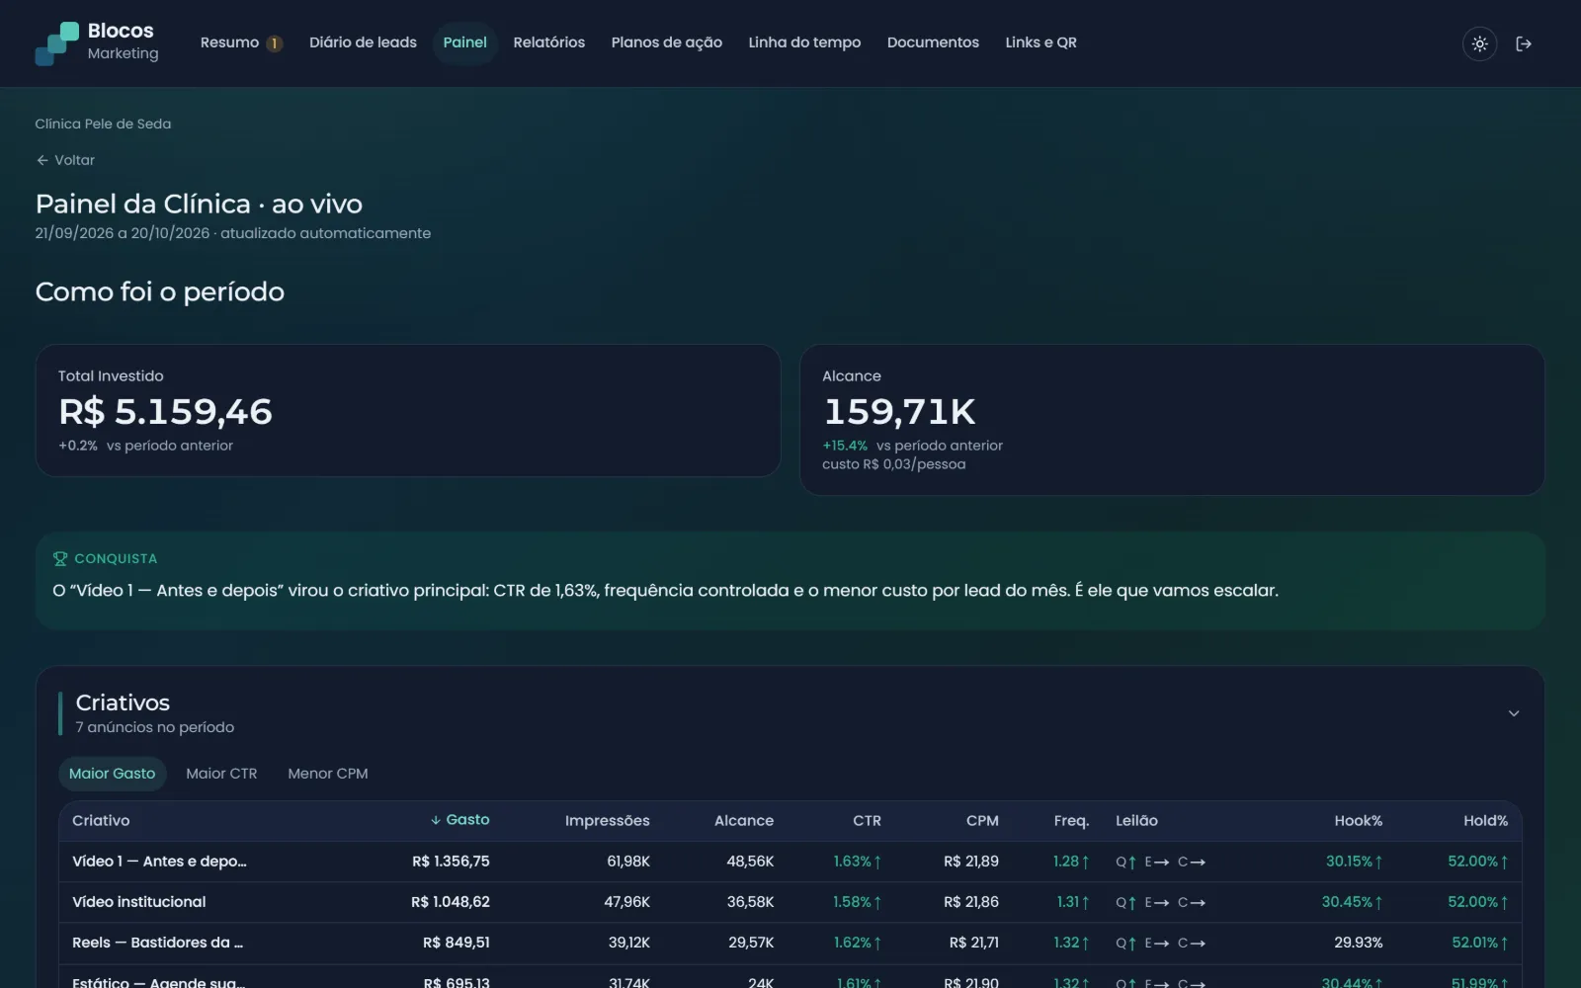Click the R$ 21,89 CPM value
Screen dimensions: 1581x988
(x=970, y=862)
